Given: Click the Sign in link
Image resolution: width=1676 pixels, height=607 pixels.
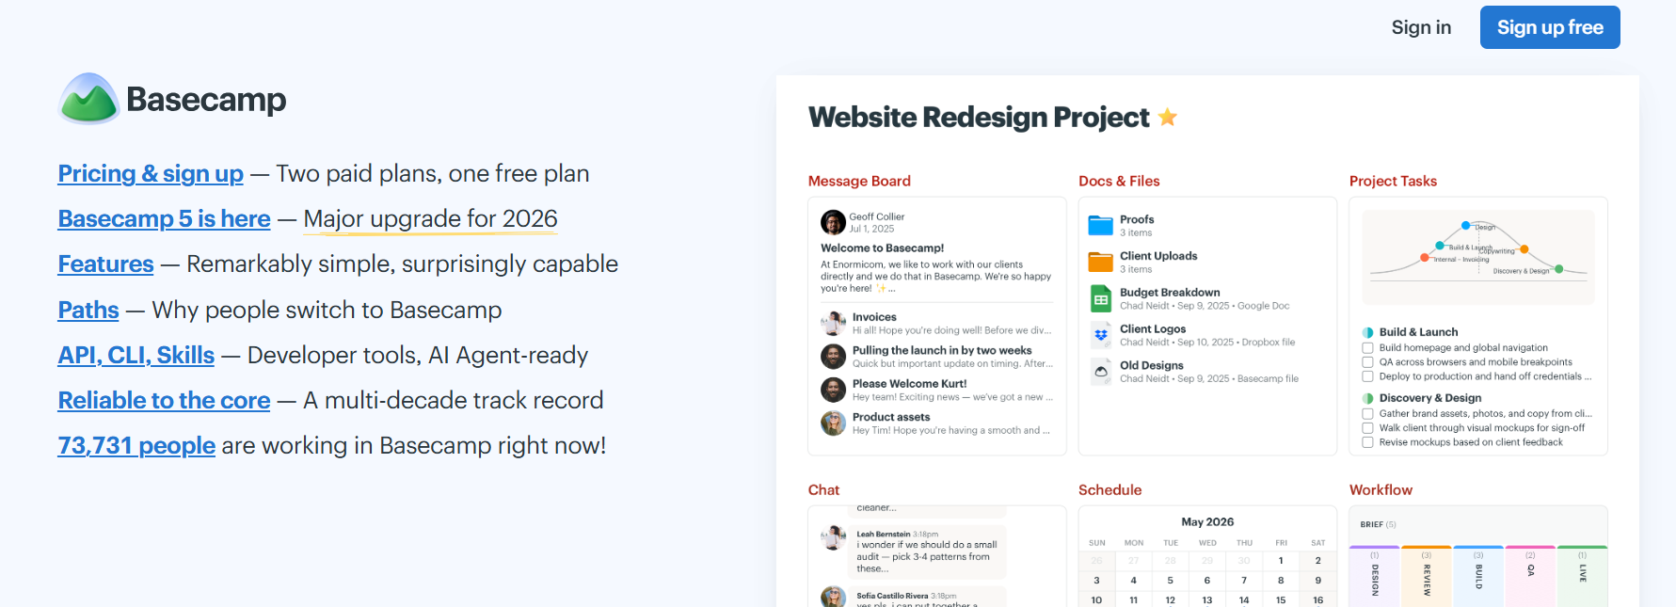Looking at the screenshot, I should [x=1421, y=27].
